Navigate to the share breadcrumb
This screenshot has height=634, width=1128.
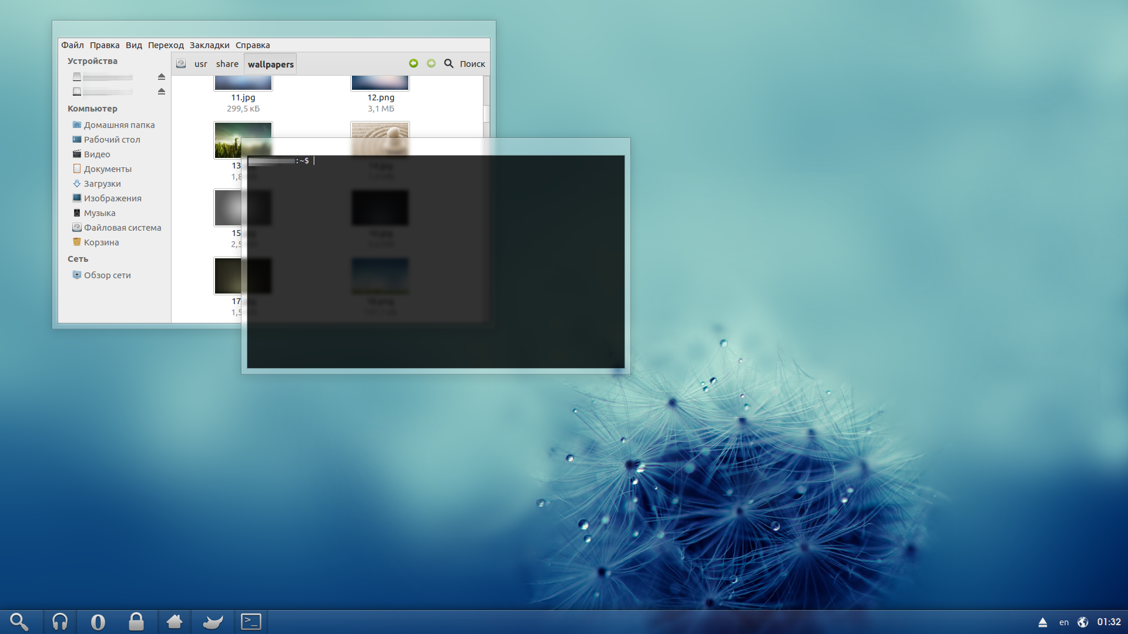tap(227, 64)
